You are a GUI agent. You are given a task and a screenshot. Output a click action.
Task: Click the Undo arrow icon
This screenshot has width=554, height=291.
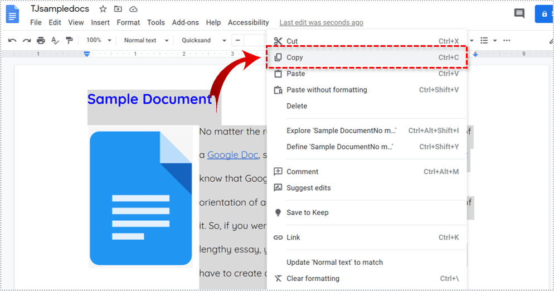(x=12, y=40)
